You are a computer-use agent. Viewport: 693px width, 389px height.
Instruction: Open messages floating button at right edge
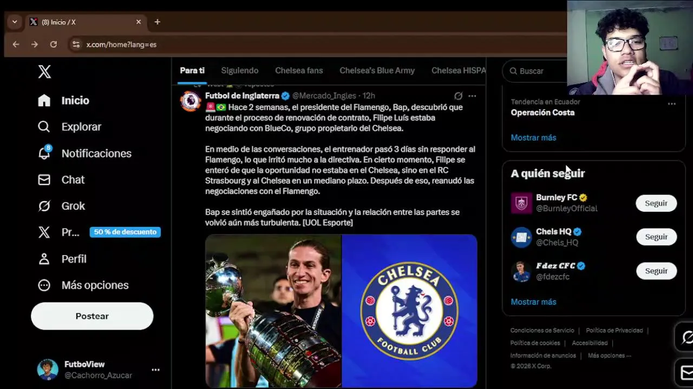click(x=685, y=372)
